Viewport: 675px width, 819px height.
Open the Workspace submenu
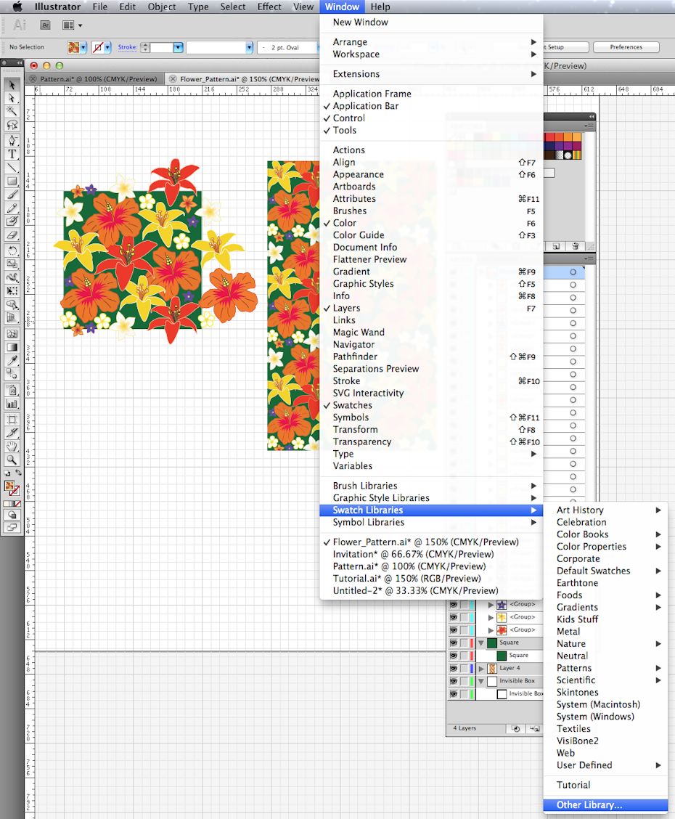(x=431, y=54)
